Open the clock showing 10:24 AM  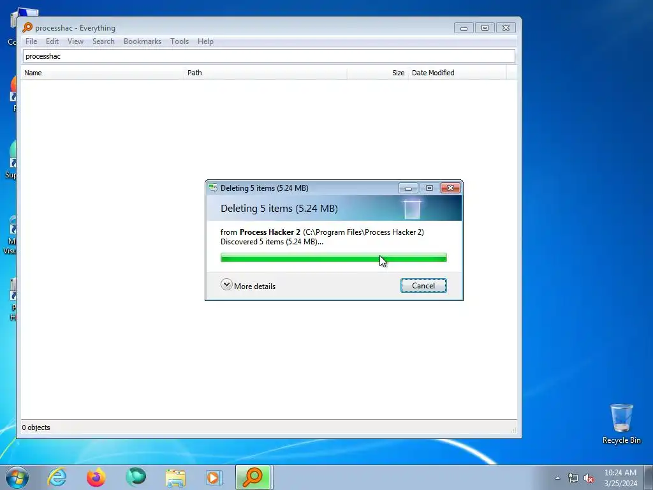620,478
